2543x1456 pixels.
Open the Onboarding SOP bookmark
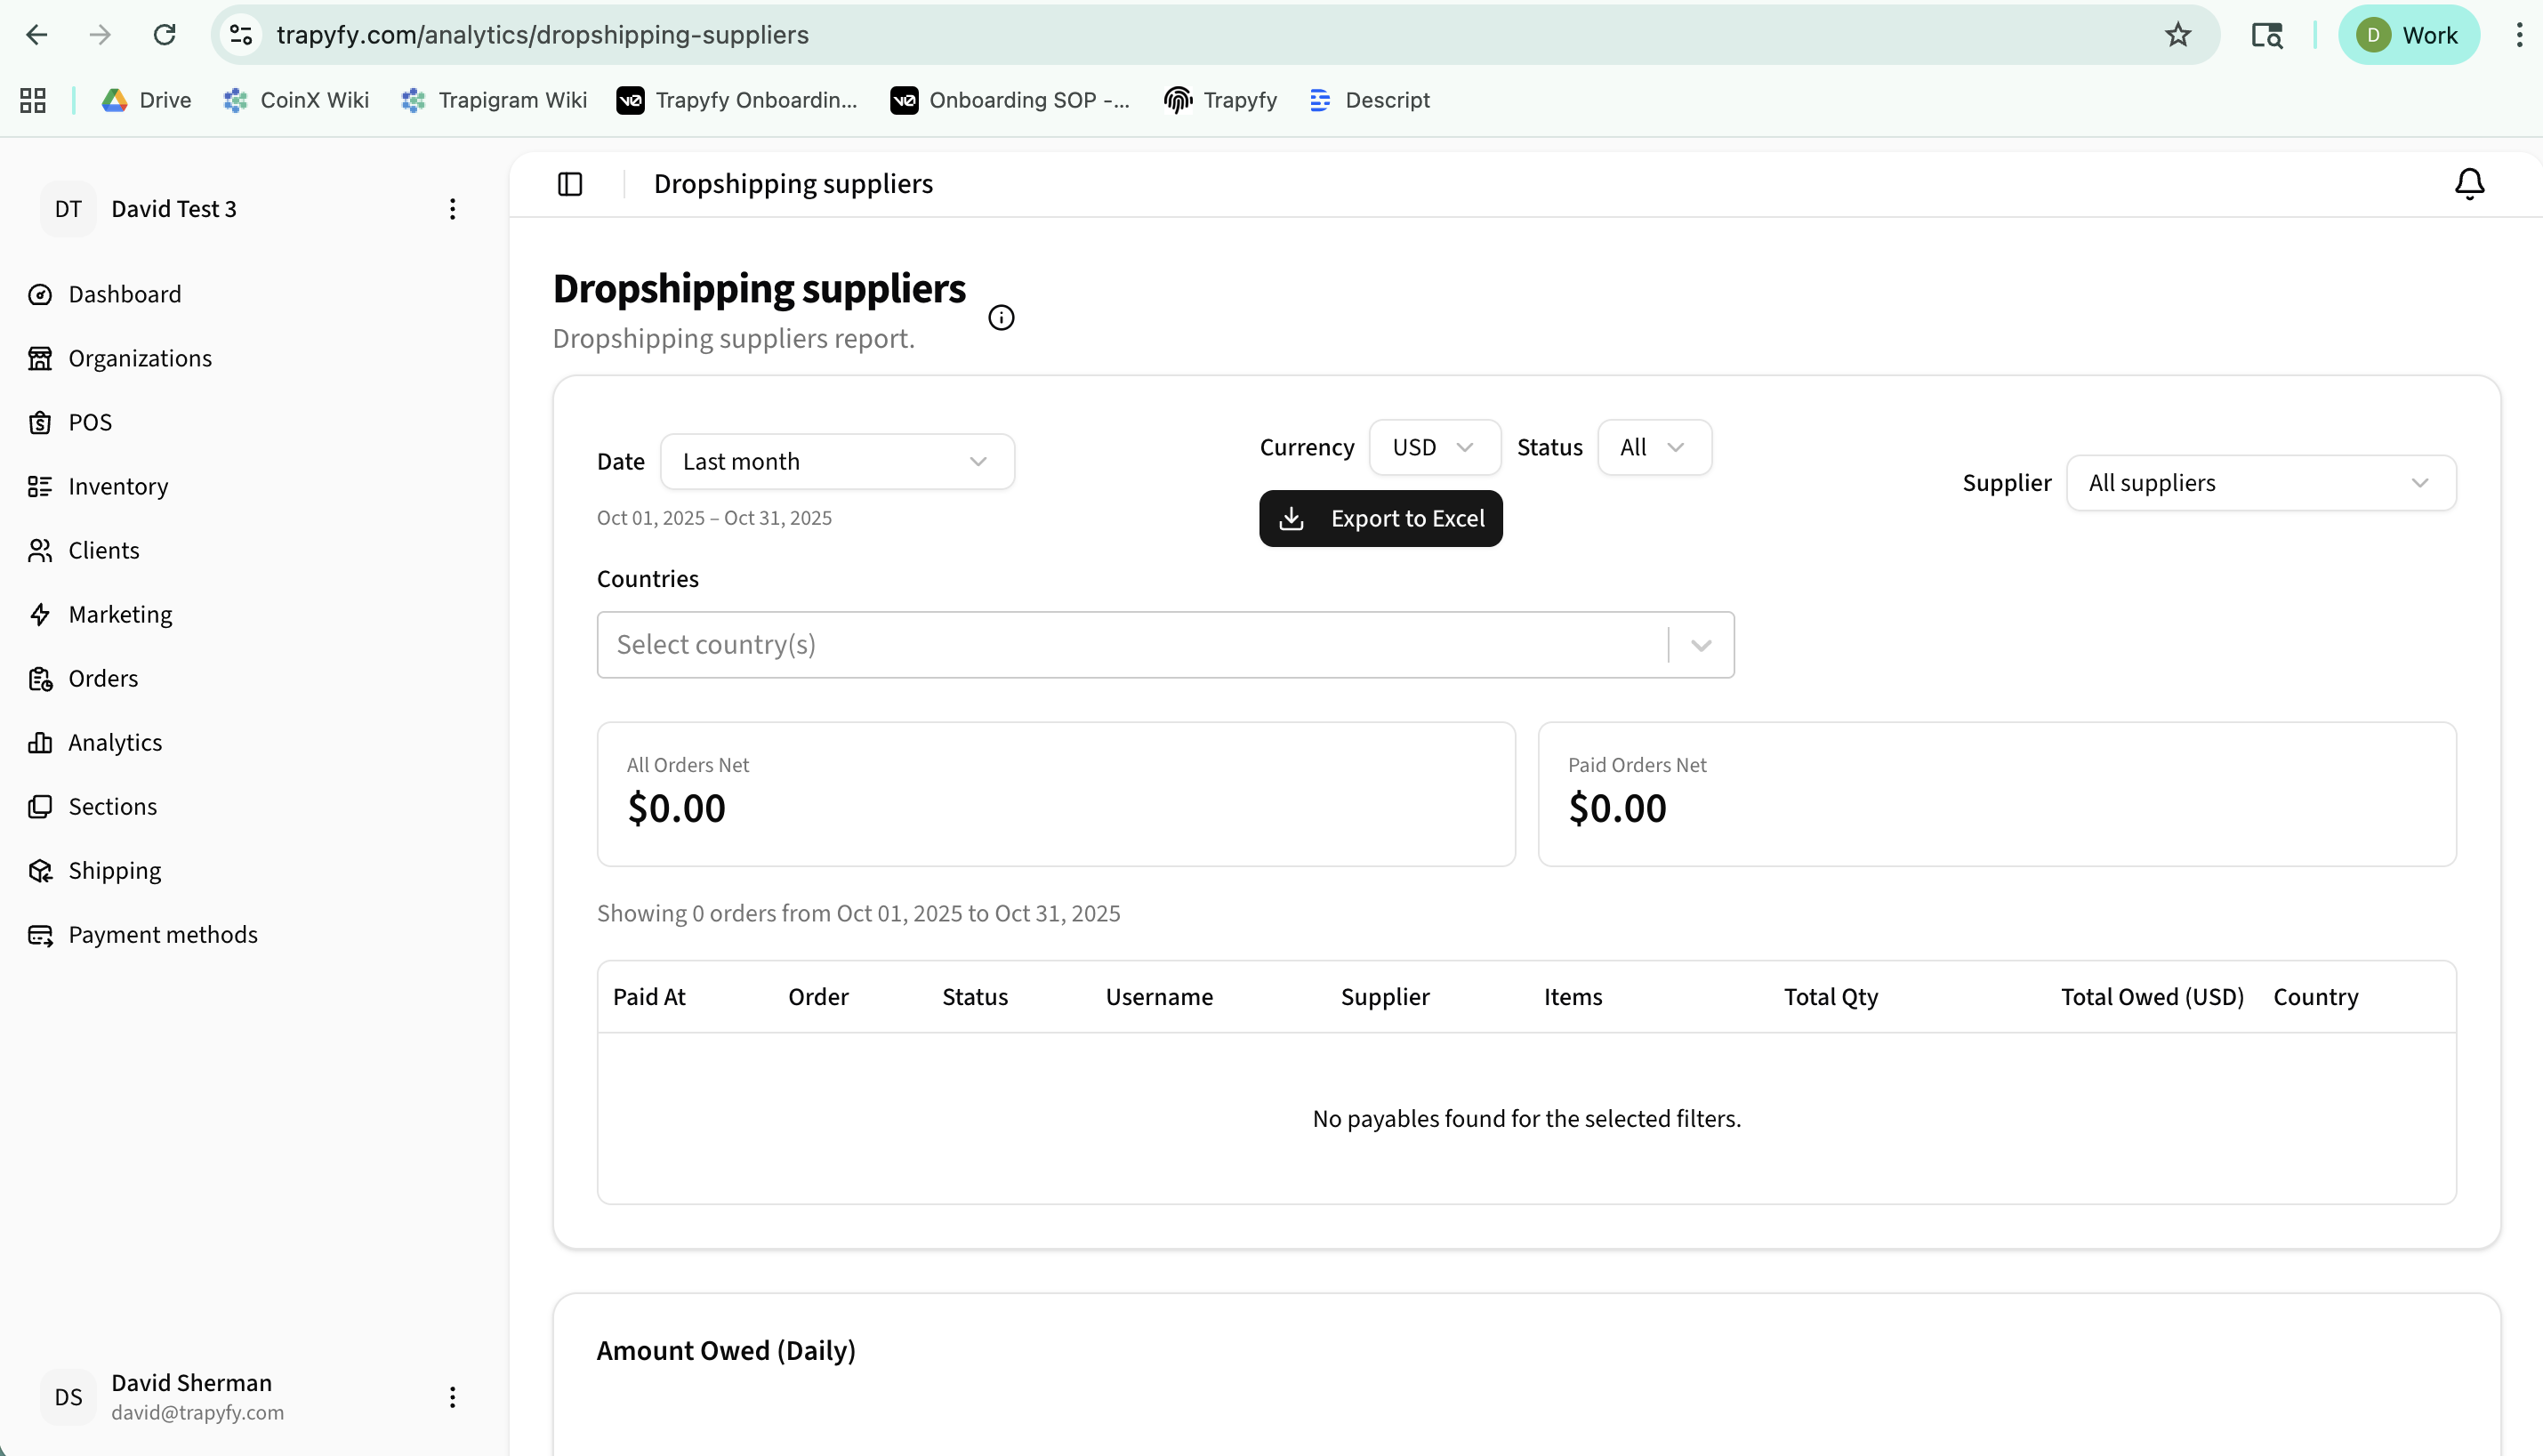(1010, 100)
